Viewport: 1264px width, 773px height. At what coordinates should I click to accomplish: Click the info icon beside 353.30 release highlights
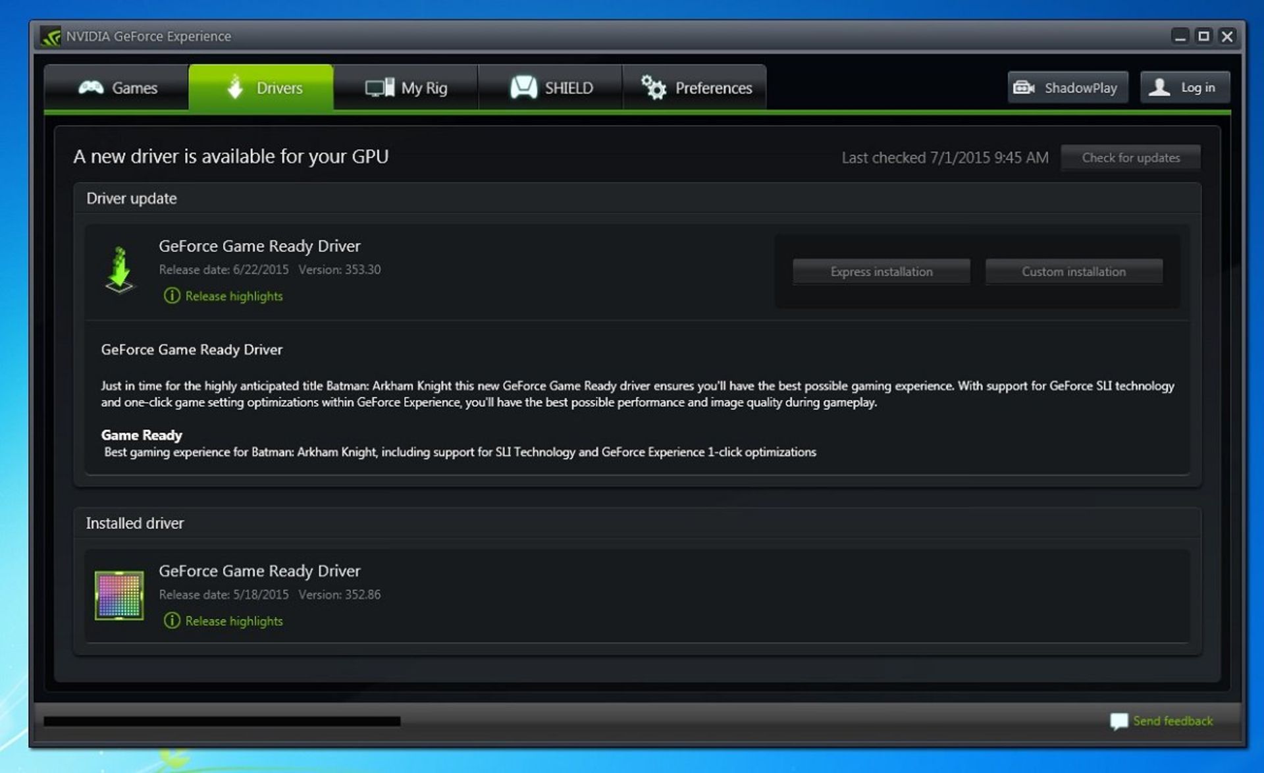[x=172, y=296]
